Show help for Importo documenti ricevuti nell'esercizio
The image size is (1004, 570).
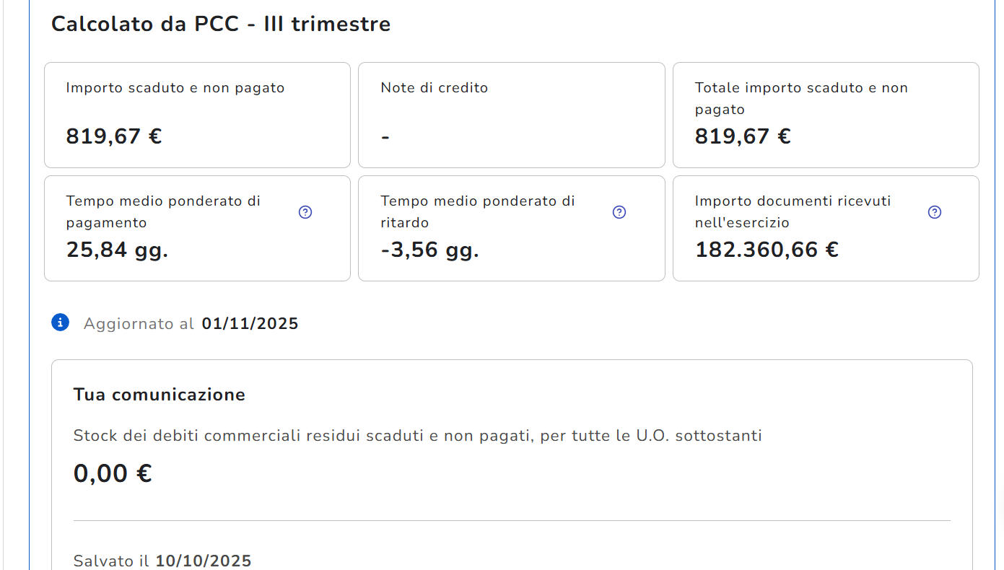click(x=935, y=212)
